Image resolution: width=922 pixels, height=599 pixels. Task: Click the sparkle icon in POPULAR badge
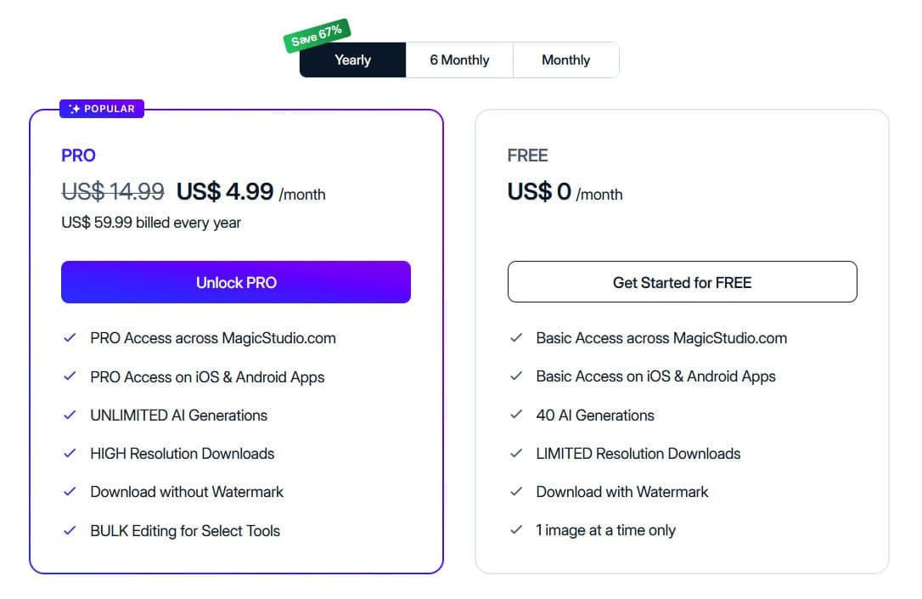(x=74, y=109)
